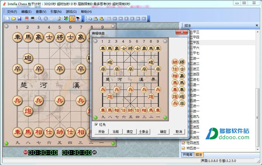
Task: Click the checkered green arrow toolbar icon
Action: click(x=66, y=18)
